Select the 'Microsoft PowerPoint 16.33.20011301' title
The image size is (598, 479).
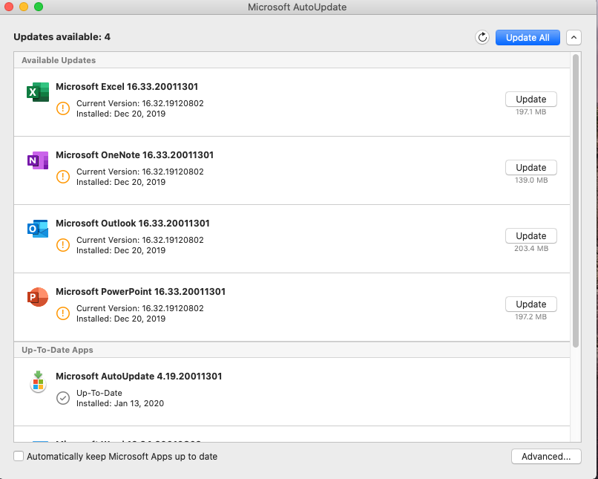[141, 292]
